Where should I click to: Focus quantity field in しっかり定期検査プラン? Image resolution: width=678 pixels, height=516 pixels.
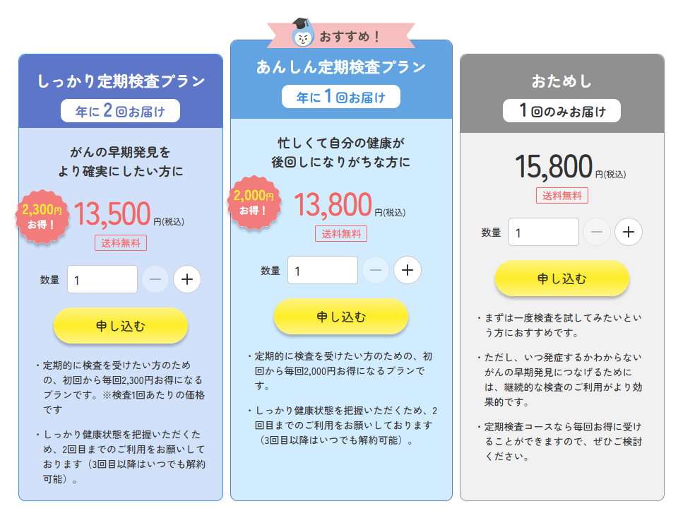(102, 279)
